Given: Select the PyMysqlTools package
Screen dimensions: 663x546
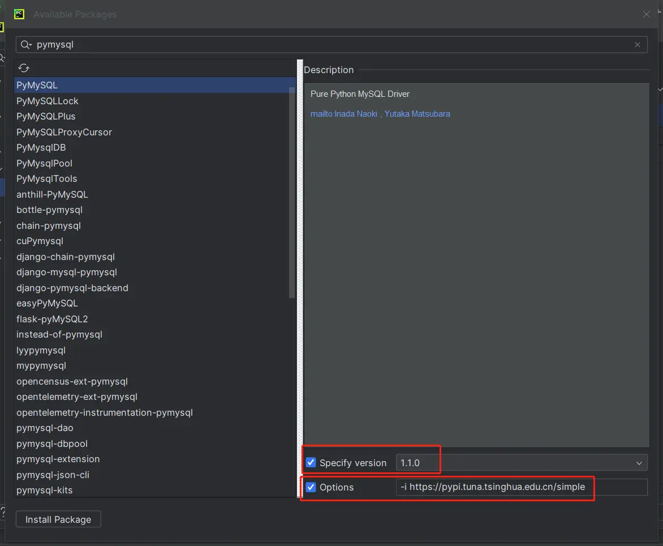Looking at the screenshot, I should pyautogui.click(x=155, y=178).
